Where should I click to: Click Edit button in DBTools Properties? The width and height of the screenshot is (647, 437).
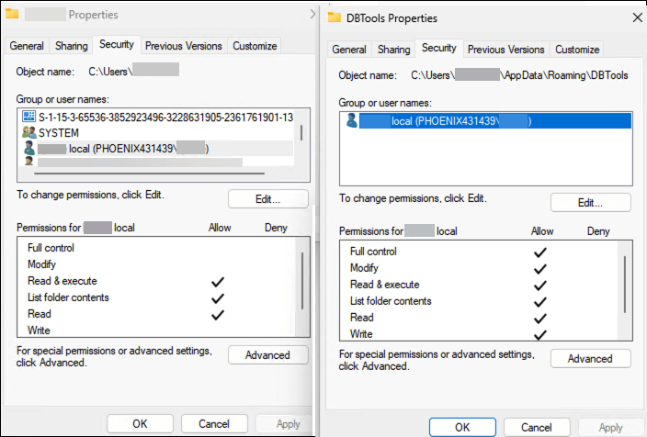point(590,202)
